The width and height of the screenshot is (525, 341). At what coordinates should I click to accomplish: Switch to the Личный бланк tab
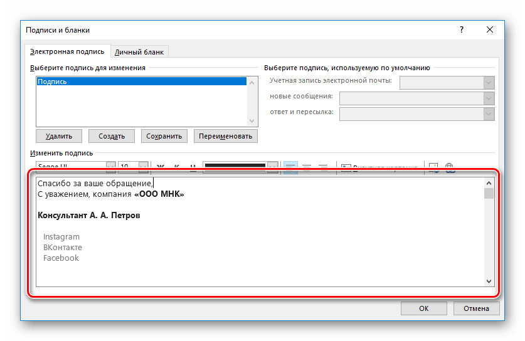[x=139, y=52]
